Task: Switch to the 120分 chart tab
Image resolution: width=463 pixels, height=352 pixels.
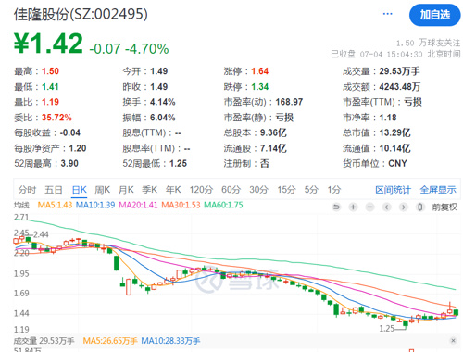Action: [x=201, y=190]
